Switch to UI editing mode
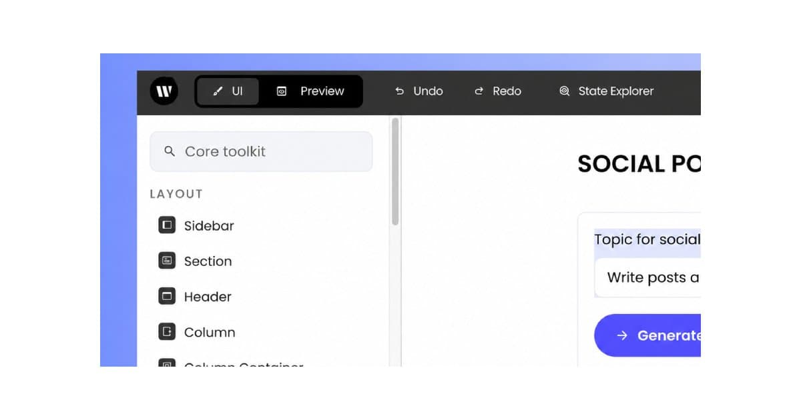 228,91
